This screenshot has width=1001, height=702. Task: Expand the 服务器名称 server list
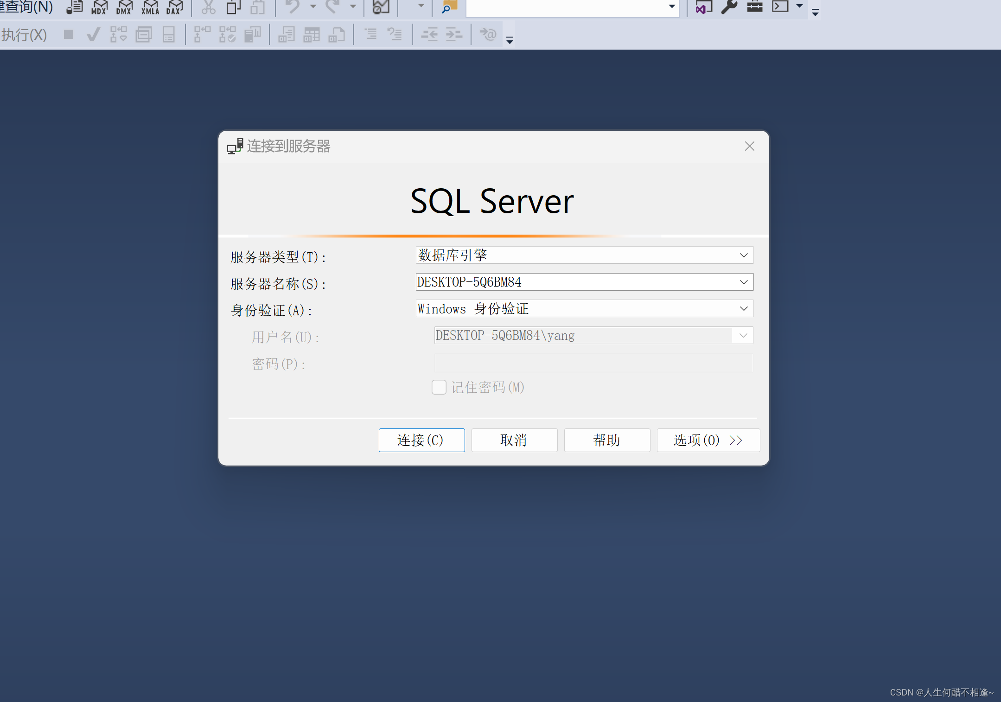coord(744,281)
